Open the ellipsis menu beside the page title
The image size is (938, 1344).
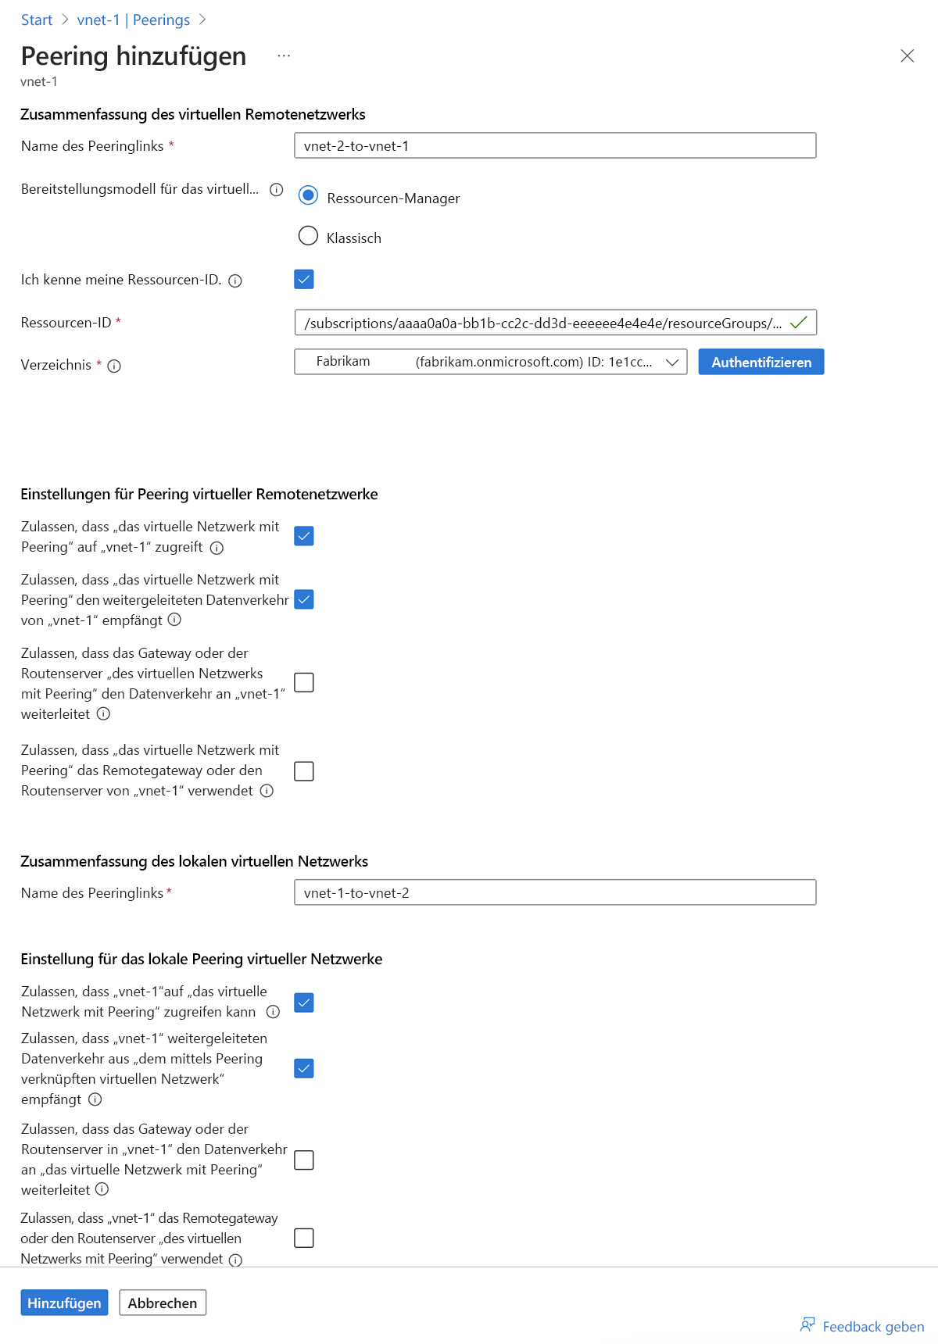284,55
